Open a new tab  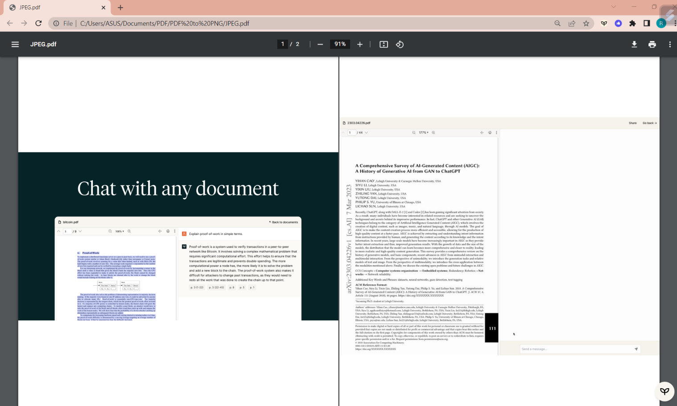[x=120, y=8]
